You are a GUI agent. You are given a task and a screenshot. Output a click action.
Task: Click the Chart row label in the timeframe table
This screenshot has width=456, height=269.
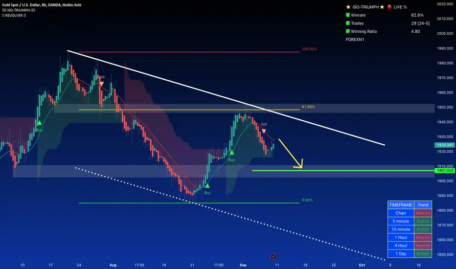401,213
